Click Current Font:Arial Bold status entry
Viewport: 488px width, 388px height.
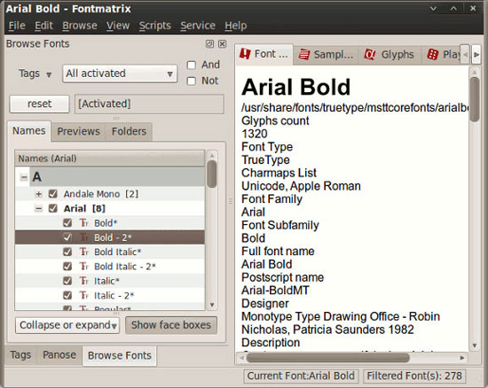301,376
